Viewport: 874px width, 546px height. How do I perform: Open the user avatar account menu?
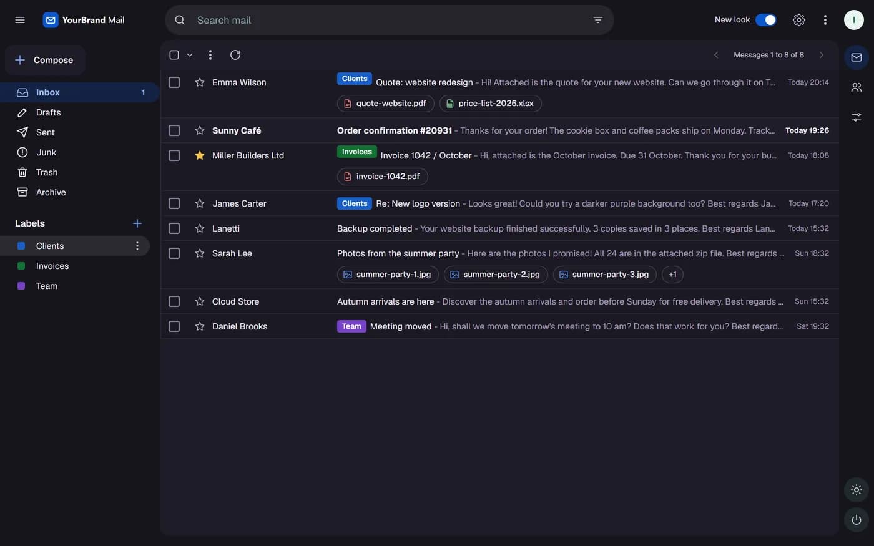point(854,20)
